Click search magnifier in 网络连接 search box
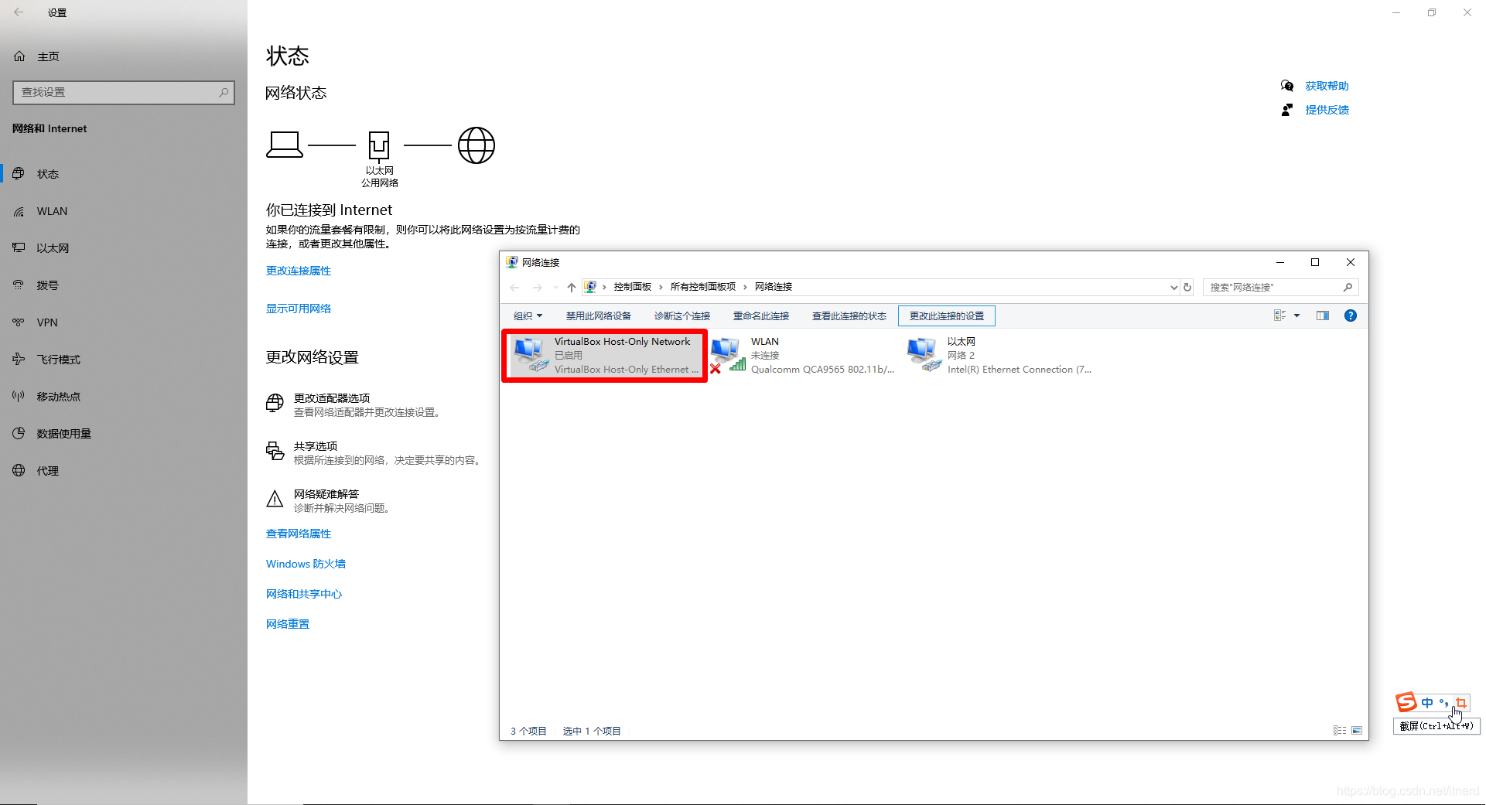The image size is (1486, 805). pos(1348,287)
